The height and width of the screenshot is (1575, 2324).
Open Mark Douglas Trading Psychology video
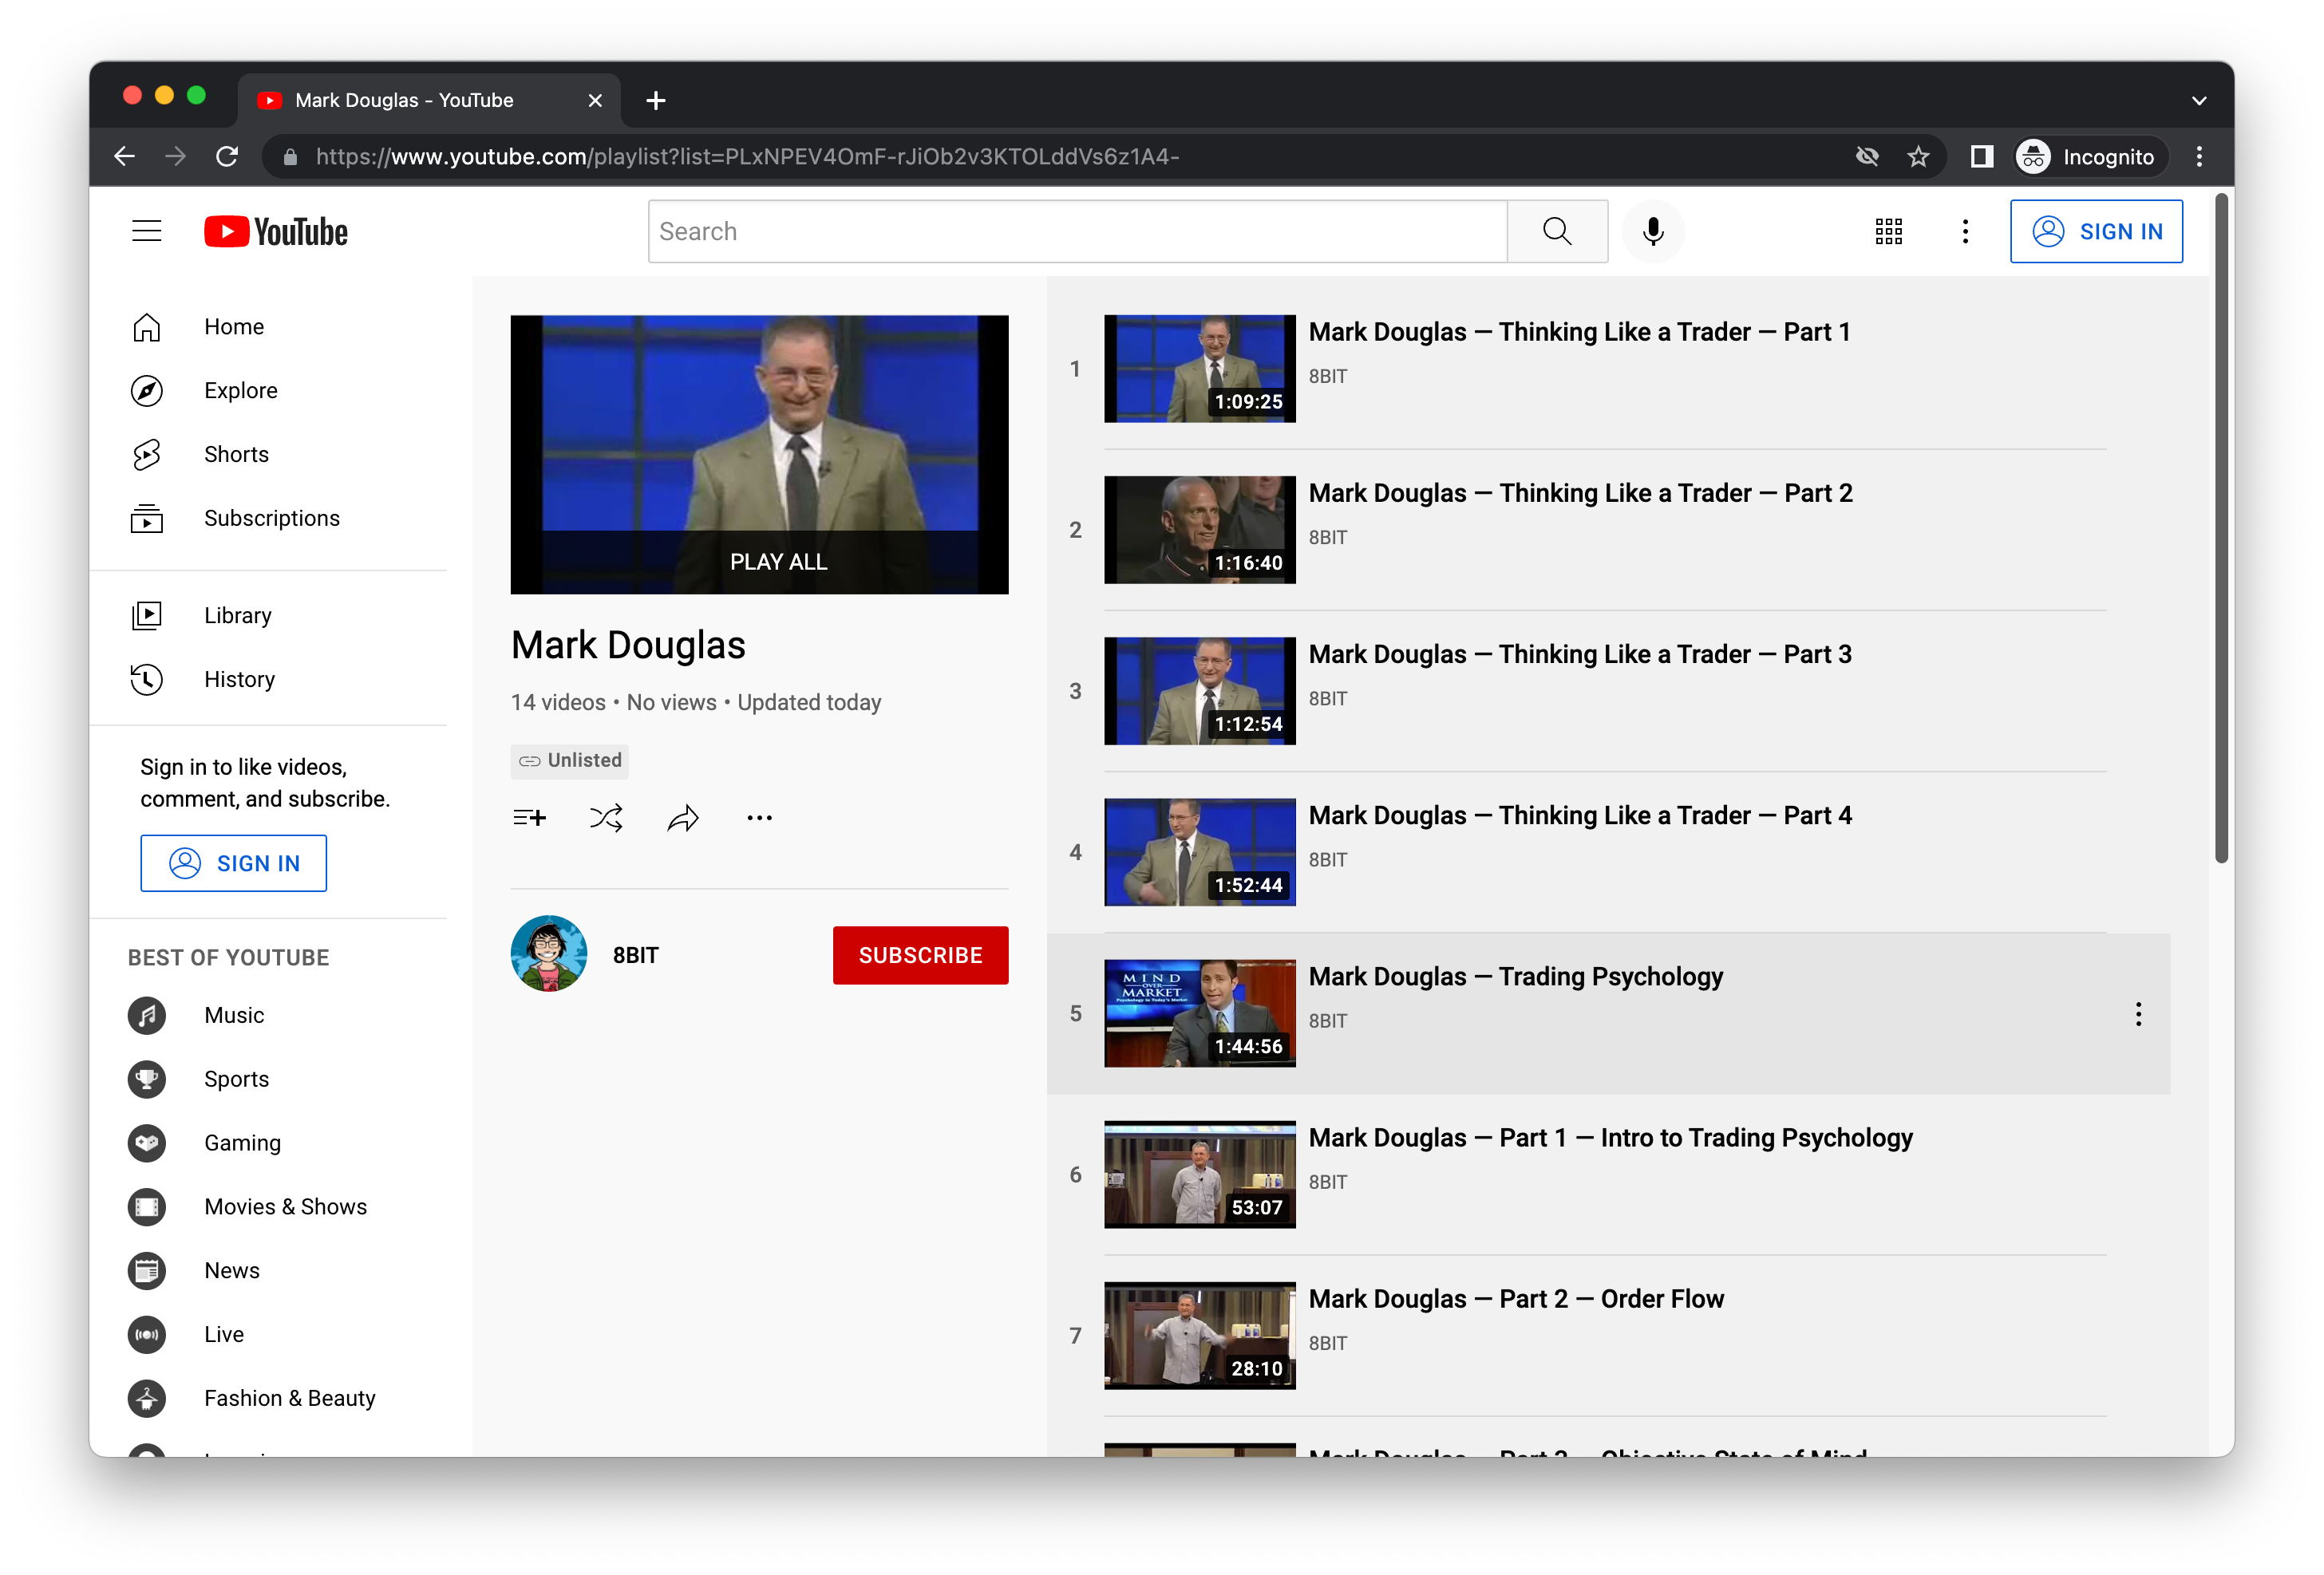click(1515, 976)
